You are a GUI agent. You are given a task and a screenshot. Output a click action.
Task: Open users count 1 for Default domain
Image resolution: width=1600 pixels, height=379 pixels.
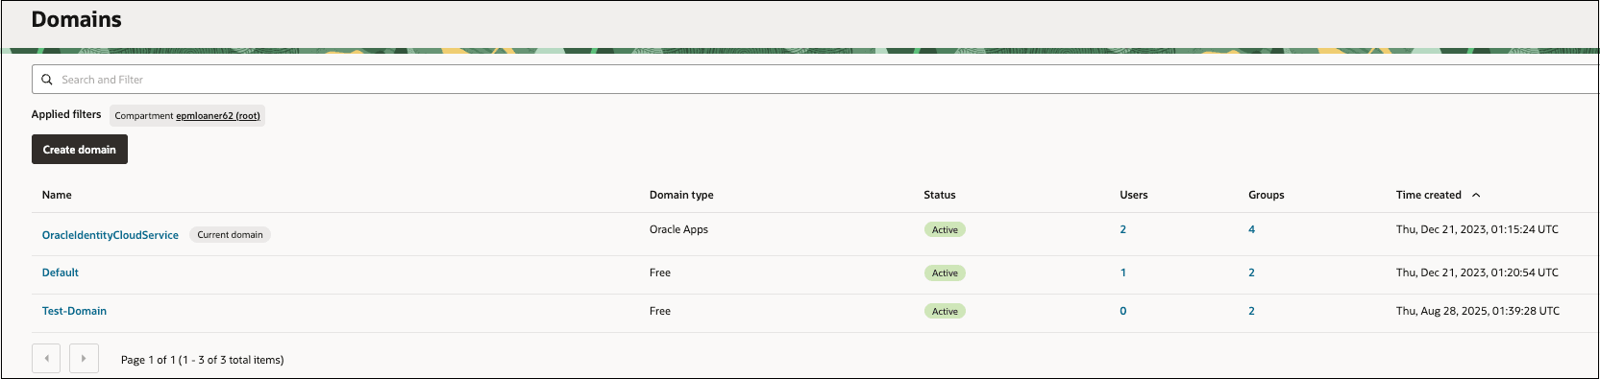coord(1122,272)
